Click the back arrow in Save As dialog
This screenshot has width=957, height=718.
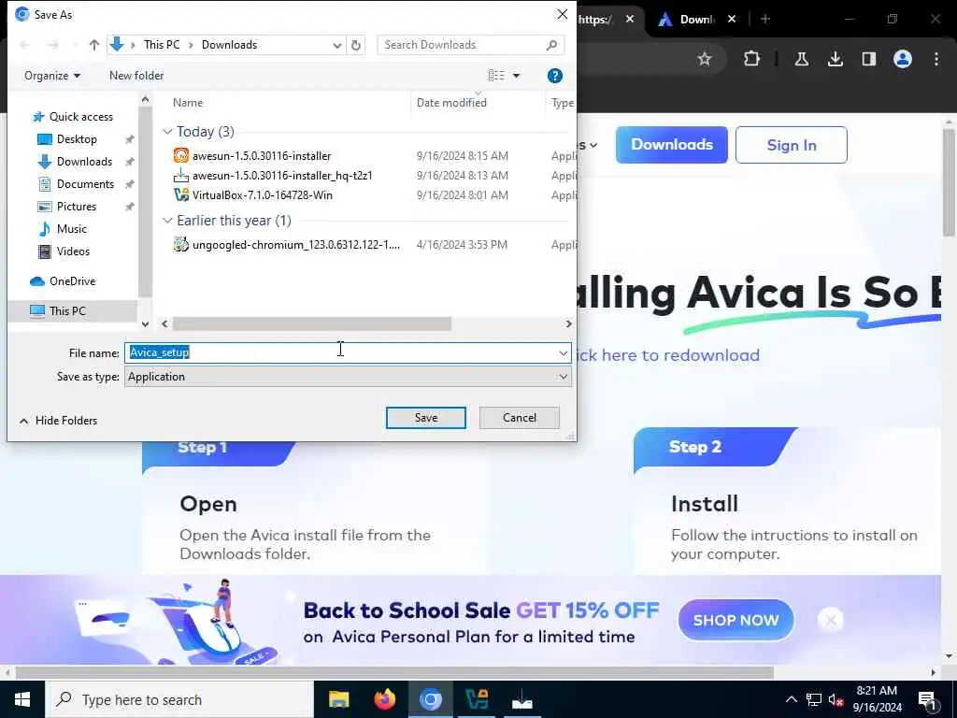(25, 45)
